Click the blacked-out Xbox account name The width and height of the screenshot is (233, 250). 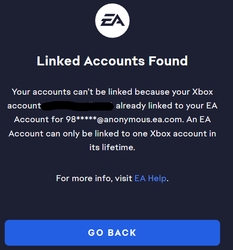click(x=78, y=106)
